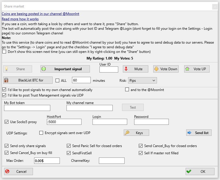This screenshot has height=180, width=220.
Task: Focus the User ID text box
Action: pos(109,69)
